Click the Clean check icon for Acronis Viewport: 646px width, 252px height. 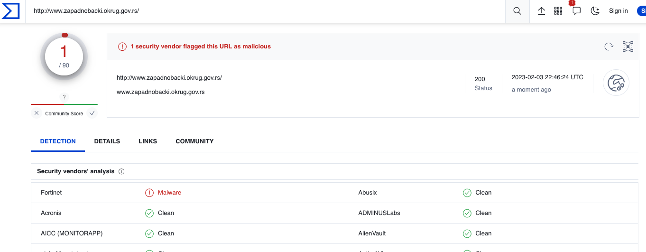point(149,213)
